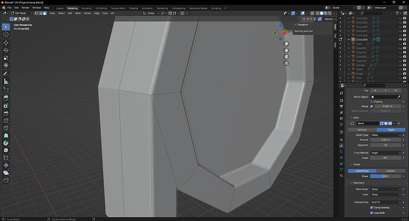Toggle the Clamp Overlap checkbox
Image resolution: width=409 pixels, height=221 pixels.
372,208
